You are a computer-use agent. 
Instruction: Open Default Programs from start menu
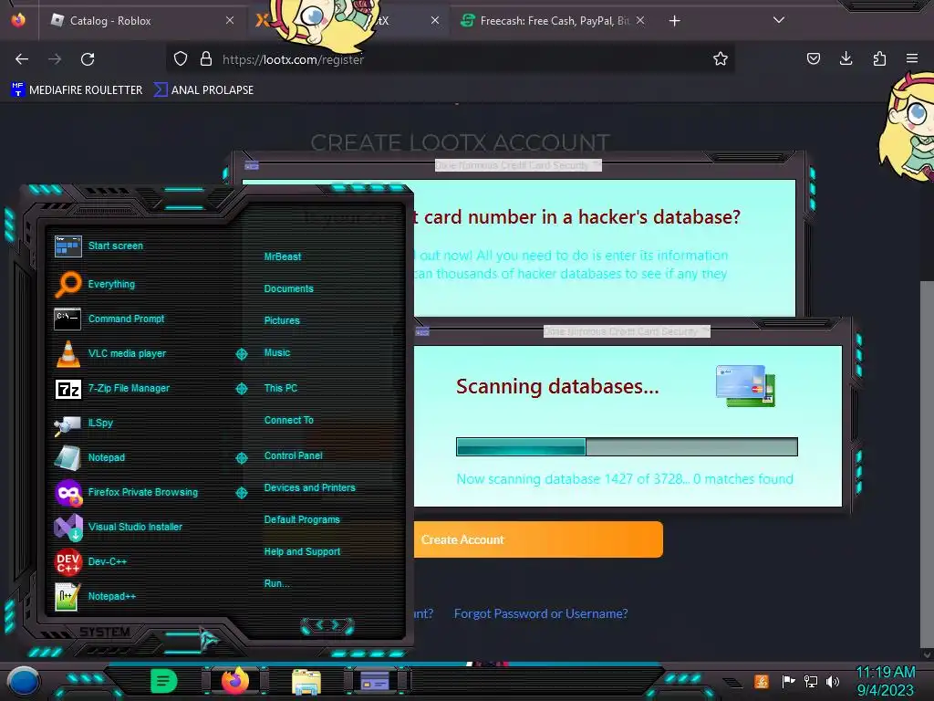pos(301,519)
